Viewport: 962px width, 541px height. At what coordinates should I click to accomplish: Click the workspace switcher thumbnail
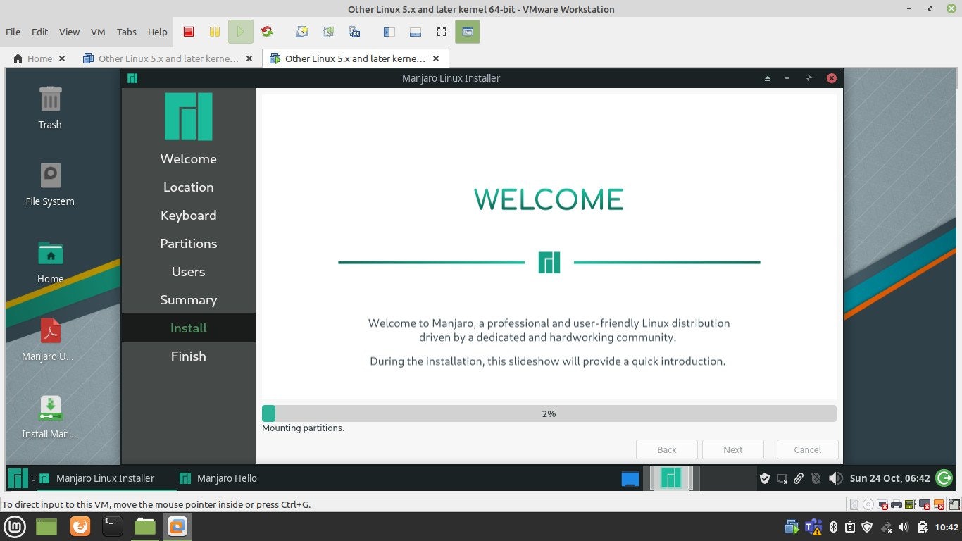click(671, 478)
